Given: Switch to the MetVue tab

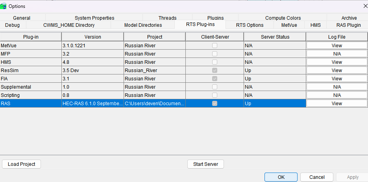Looking at the screenshot, I should click(289, 25).
